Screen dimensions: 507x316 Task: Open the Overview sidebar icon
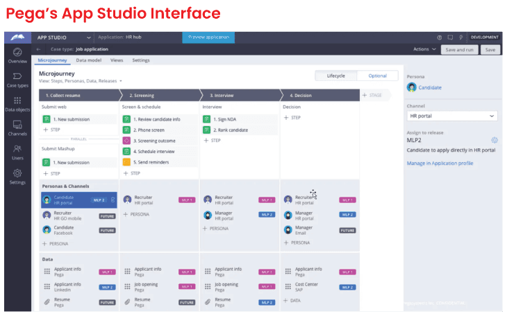(x=17, y=55)
